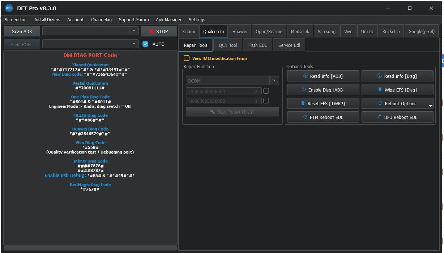Enable View IMEI modification terms checkbox
This screenshot has height=253, width=444.
point(187,58)
